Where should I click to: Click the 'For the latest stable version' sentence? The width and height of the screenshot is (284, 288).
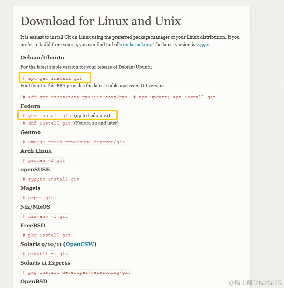(x=86, y=67)
